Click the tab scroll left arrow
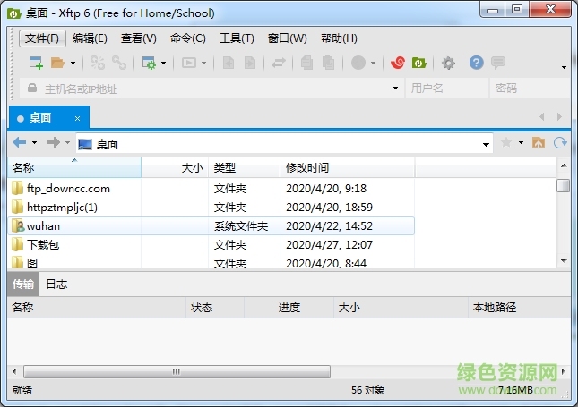This screenshot has height=407, width=578. (x=542, y=117)
